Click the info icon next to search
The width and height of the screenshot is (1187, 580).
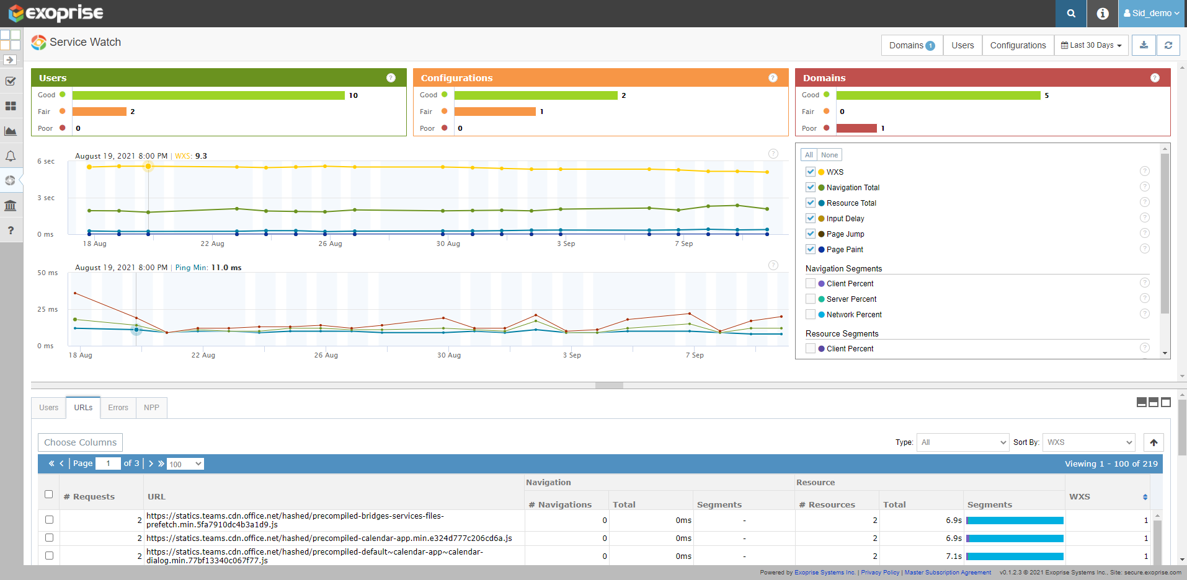point(1102,13)
